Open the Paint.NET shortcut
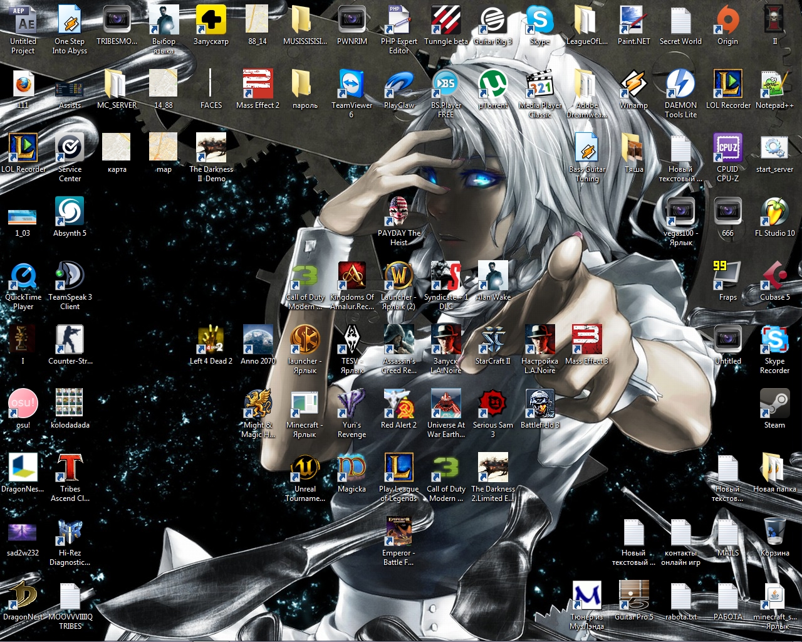 633,20
